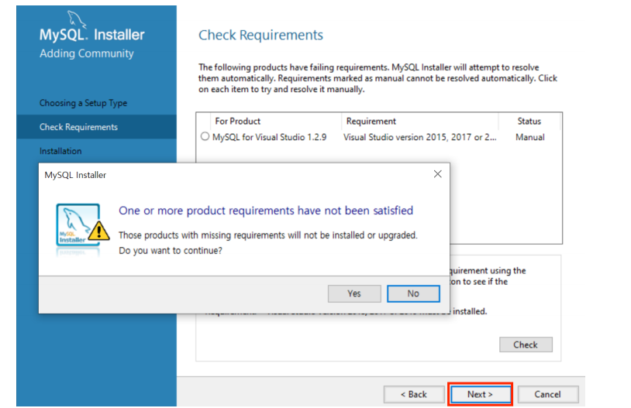Viewport: 631px width, 408px height.
Task: Click the For Product column header
Action: 237,122
